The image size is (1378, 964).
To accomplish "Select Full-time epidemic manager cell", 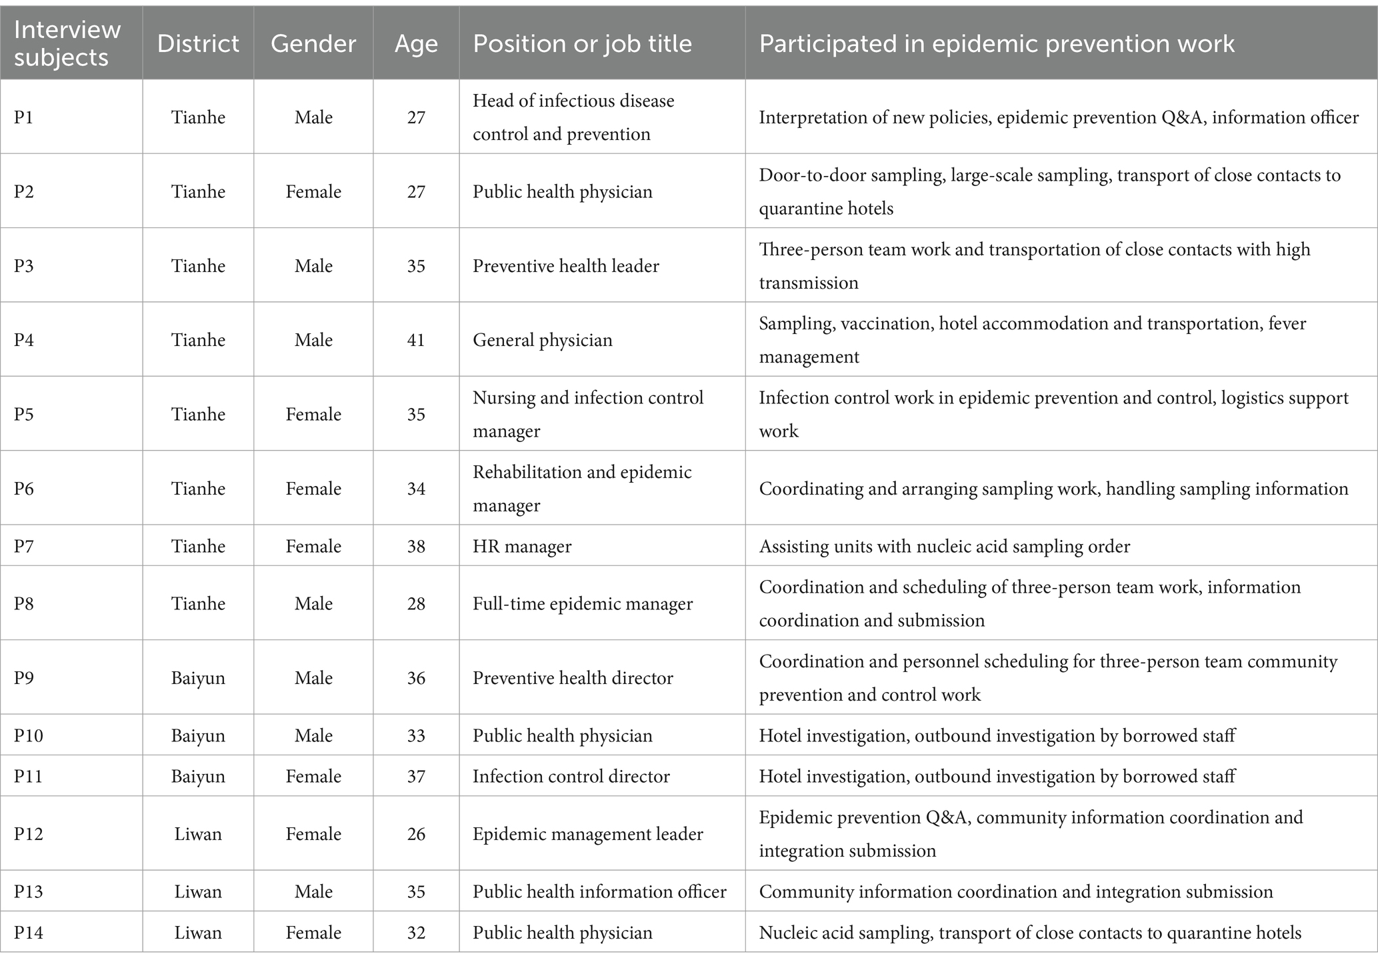I will (x=583, y=604).
